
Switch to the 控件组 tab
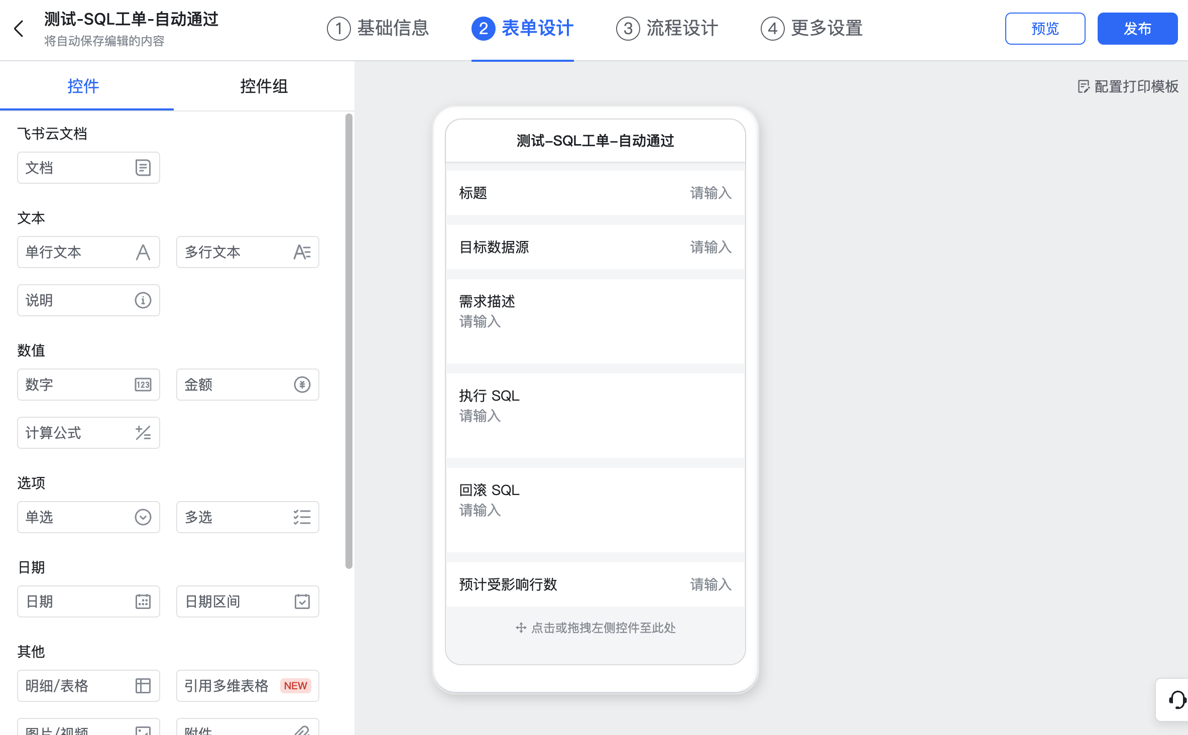264,86
